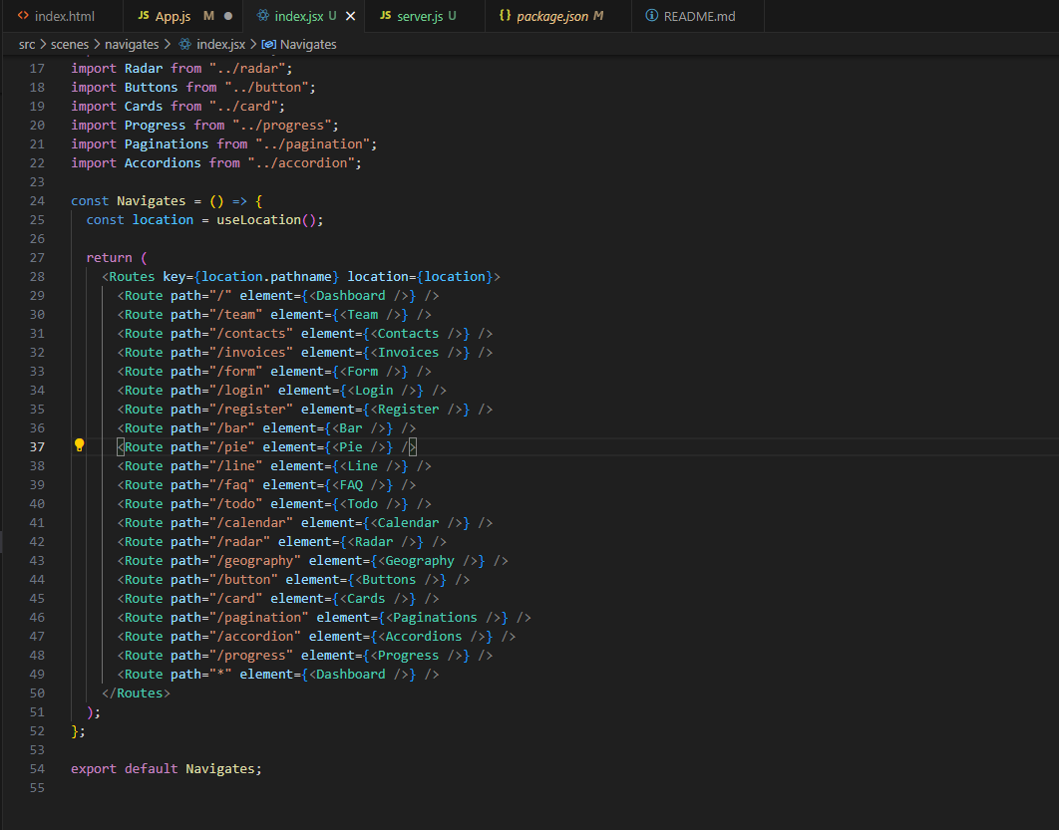This screenshot has height=830, width=1059.
Task: Click the info icon on README.md tab
Action: click(651, 16)
